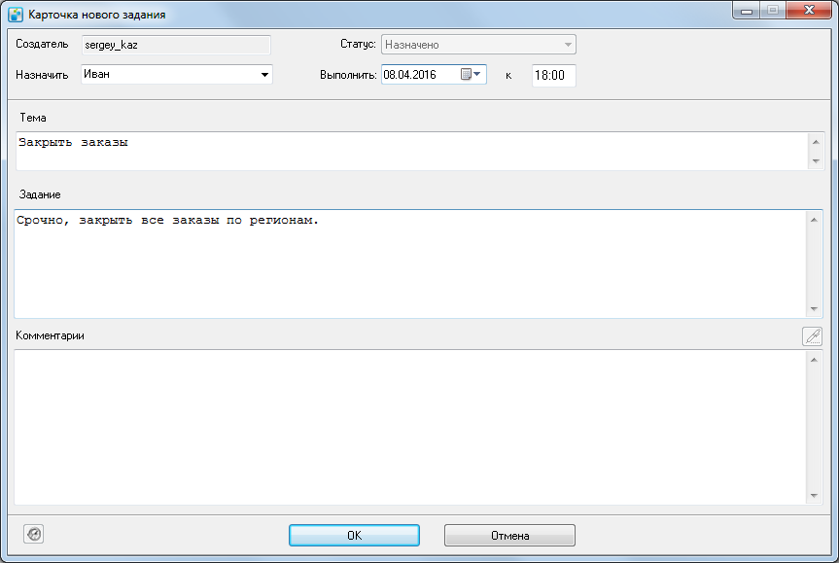Viewport: 839px width, 563px height.
Task: Open the calendar picker for the due date
Action: click(x=471, y=75)
